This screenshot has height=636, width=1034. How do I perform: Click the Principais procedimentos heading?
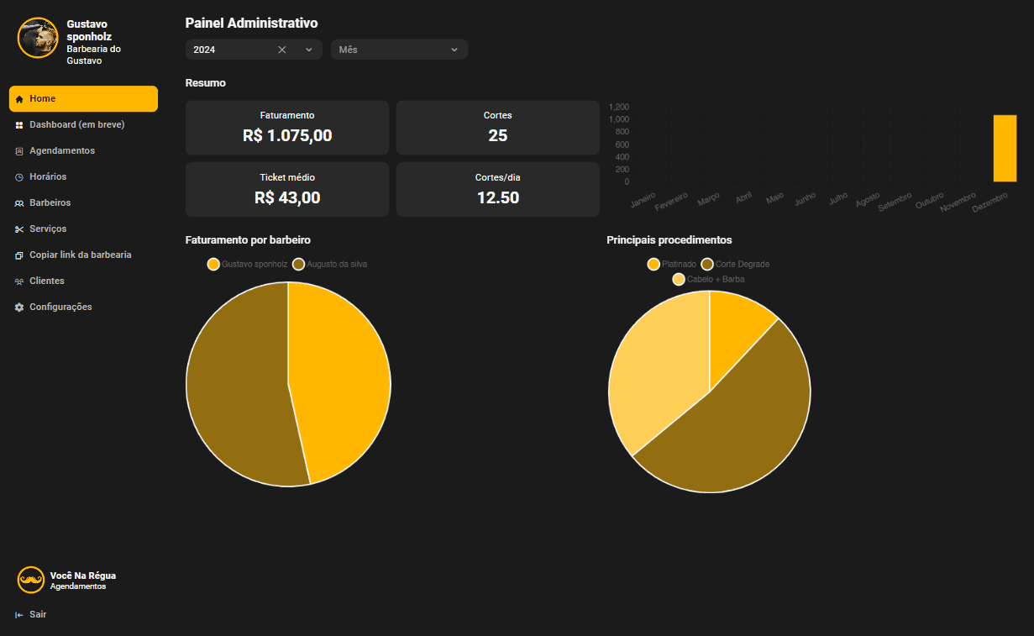pos(669,240)
